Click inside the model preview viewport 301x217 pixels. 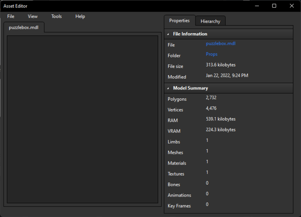(x=82, y=119)
